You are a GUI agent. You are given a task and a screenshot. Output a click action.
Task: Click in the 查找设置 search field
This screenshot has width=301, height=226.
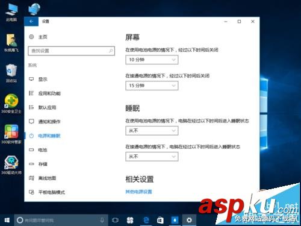(x=72, y=51)
